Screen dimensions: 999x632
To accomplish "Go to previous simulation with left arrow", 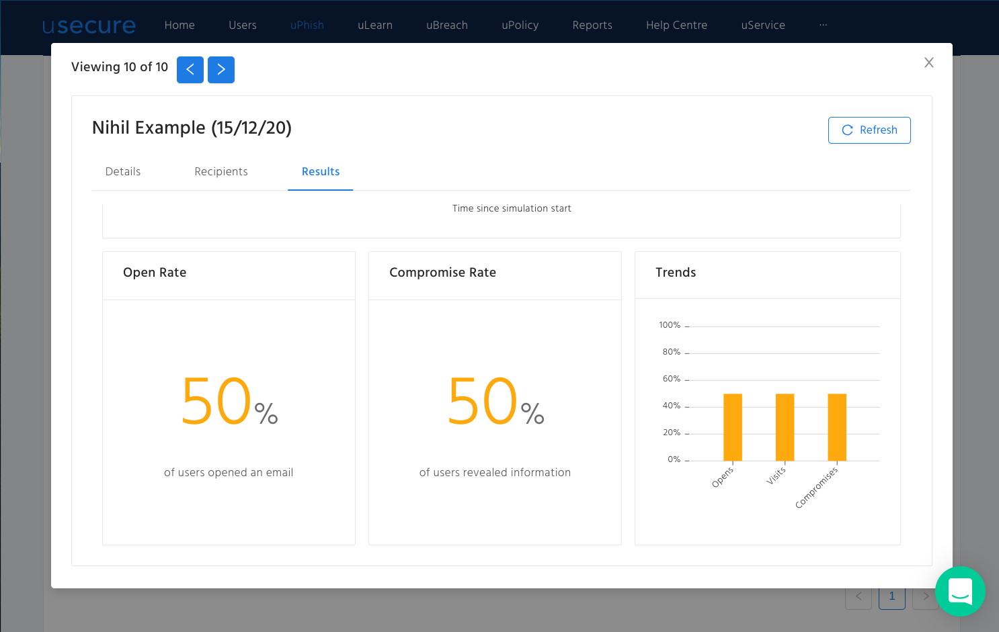I will [190, 70].
